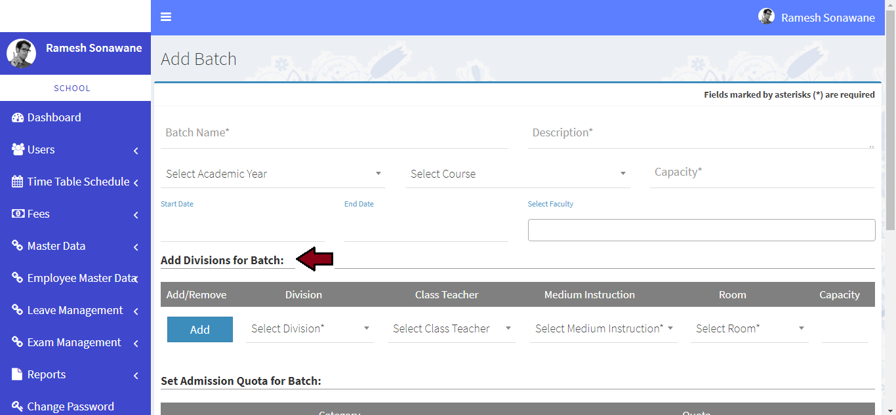This screenshot has width=896, height=415.
Task: Click the Users group icon
Action: [x=18, y=149]
